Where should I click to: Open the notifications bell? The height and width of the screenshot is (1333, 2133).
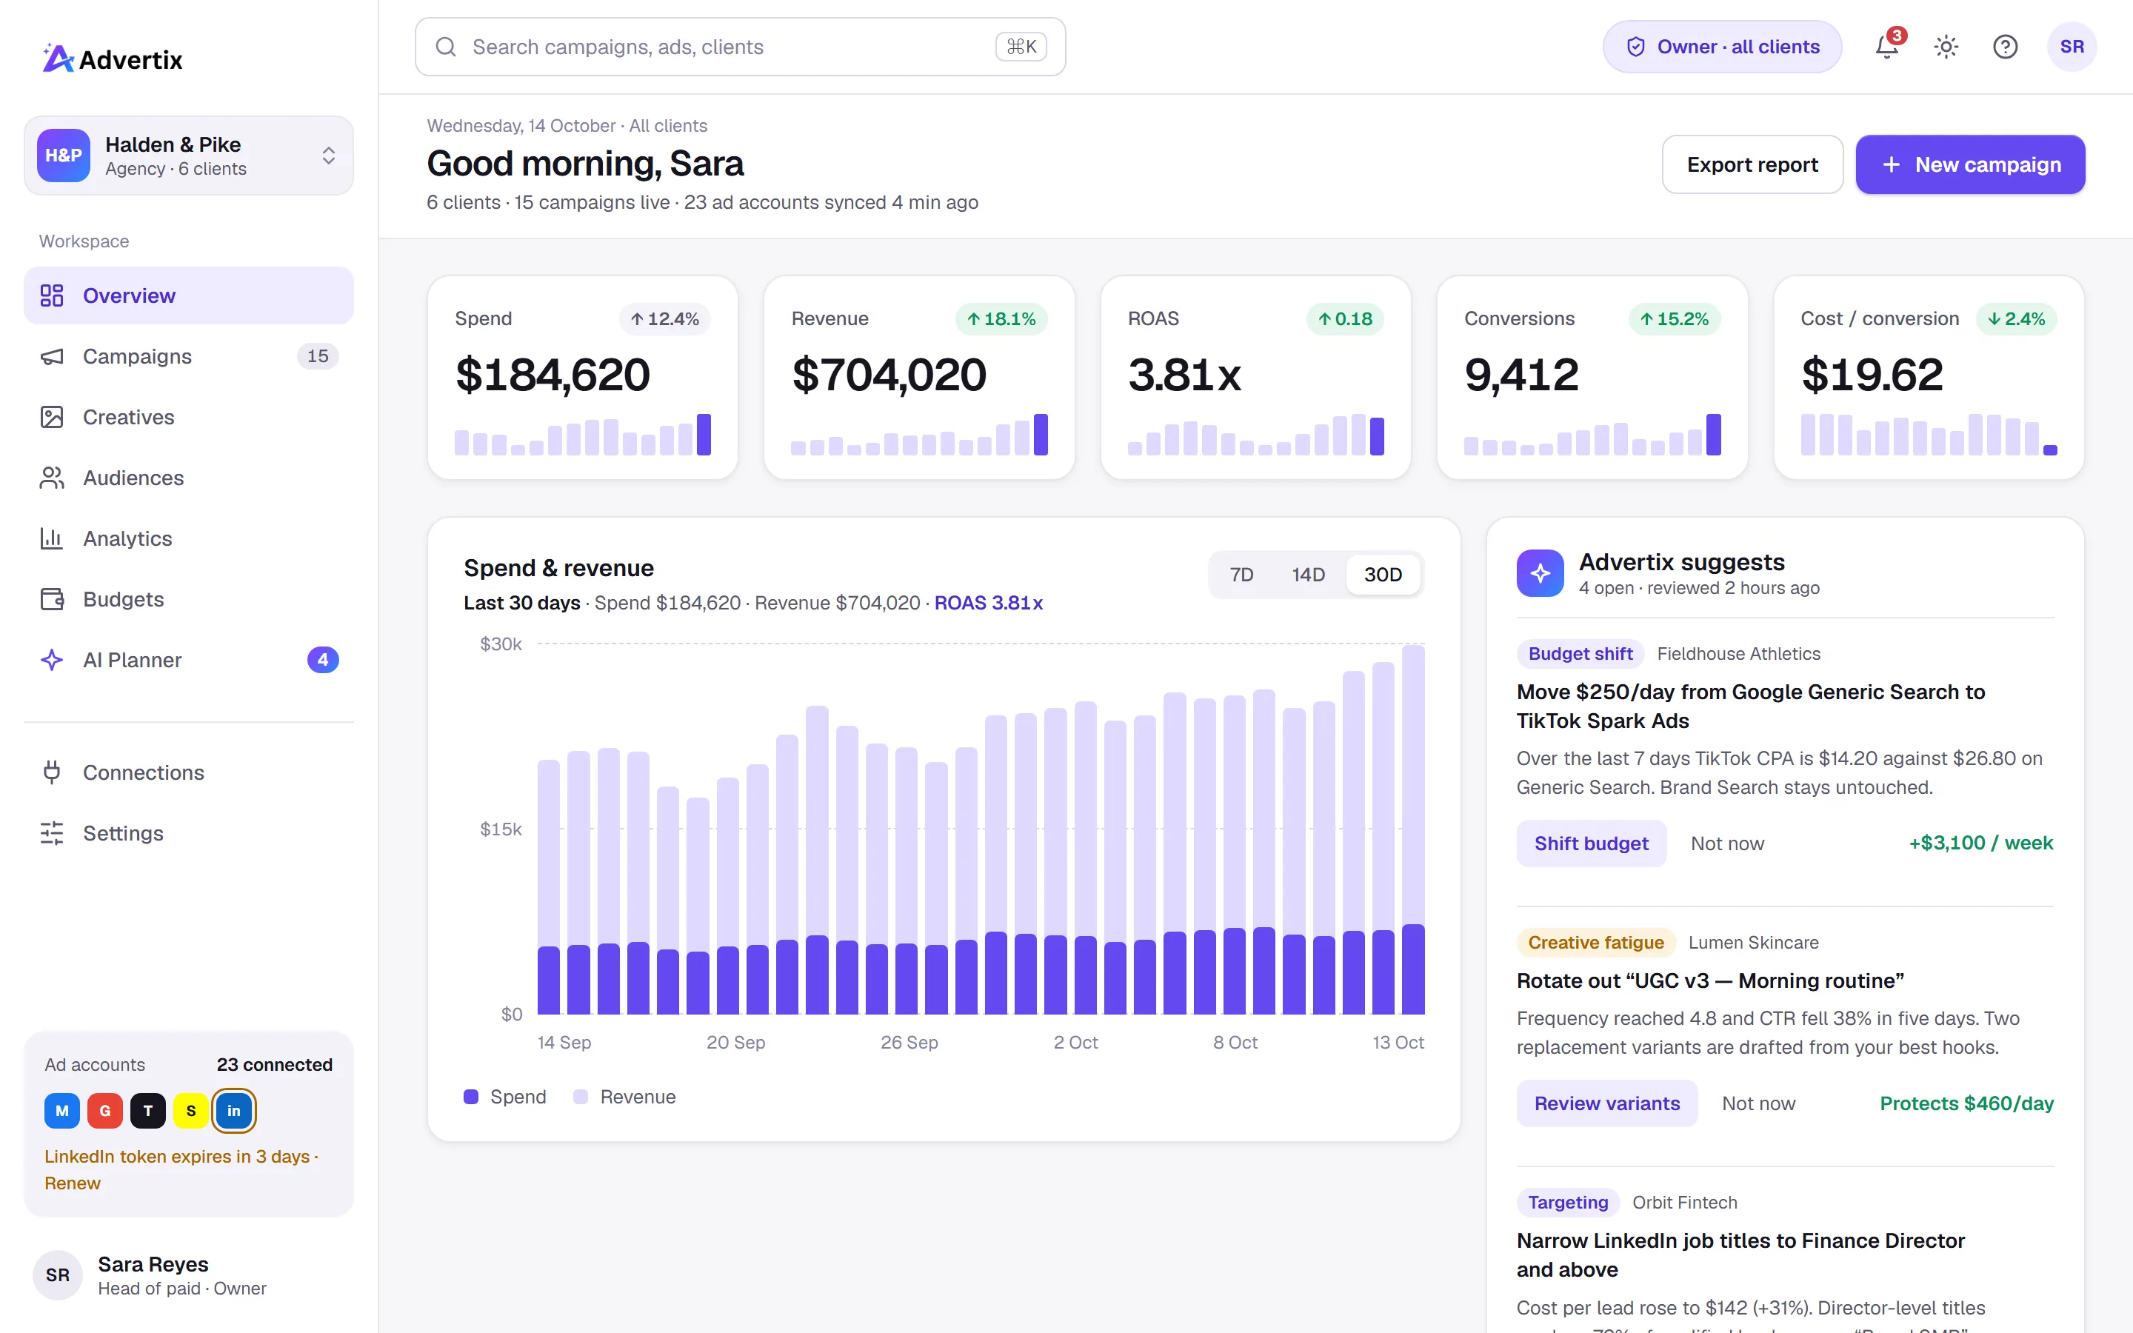tap(1887, 47)
